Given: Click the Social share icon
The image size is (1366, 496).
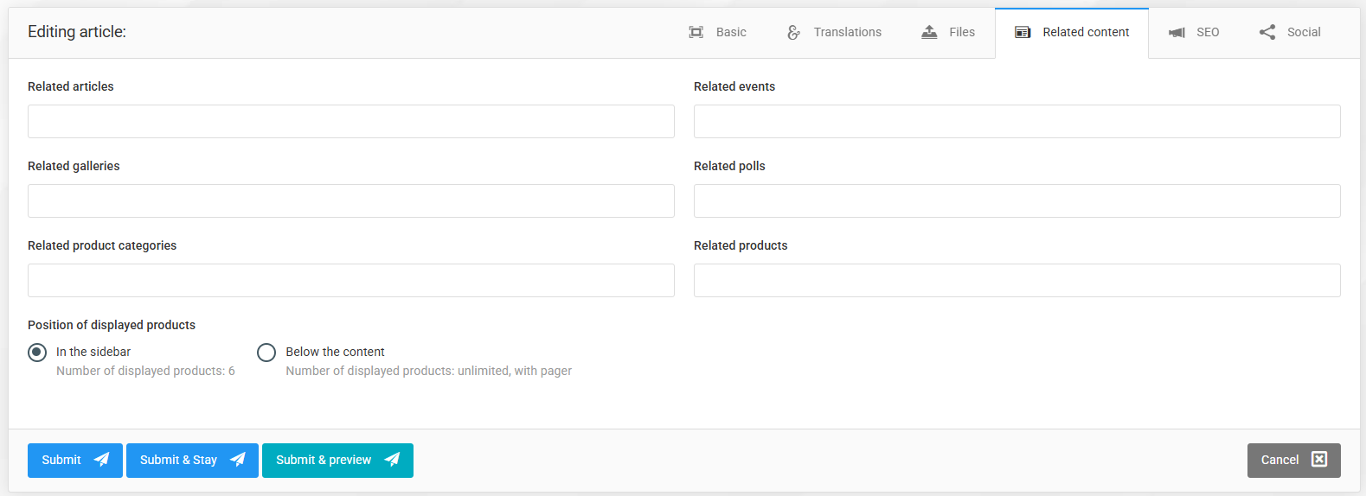Looking at the screenshot, I should click(x=1267, y=32).
